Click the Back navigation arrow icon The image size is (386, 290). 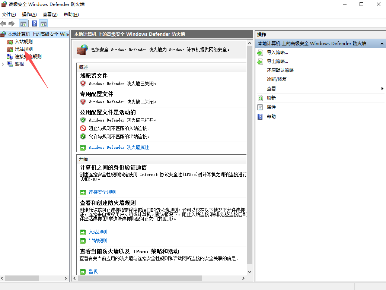coord(3,23)
